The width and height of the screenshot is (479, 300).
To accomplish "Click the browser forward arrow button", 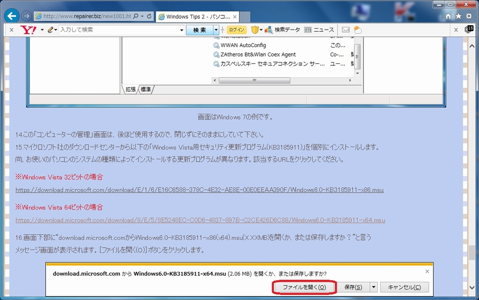I will (x=27, y=16).
